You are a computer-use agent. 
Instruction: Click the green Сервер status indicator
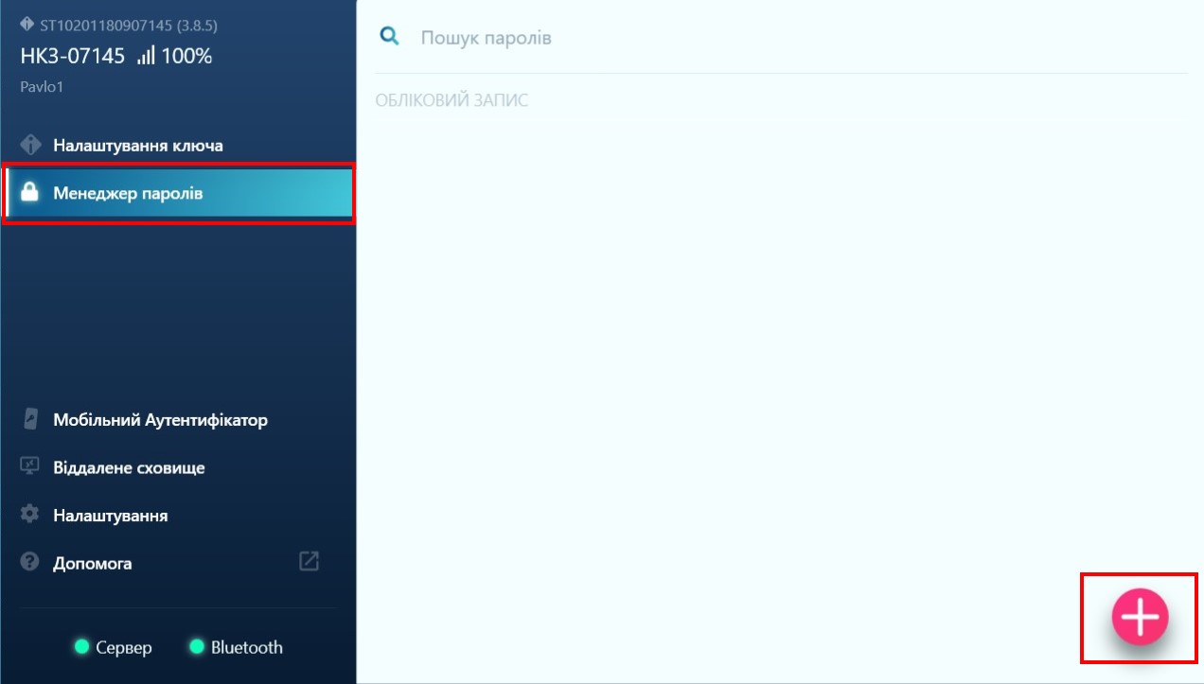81,647
